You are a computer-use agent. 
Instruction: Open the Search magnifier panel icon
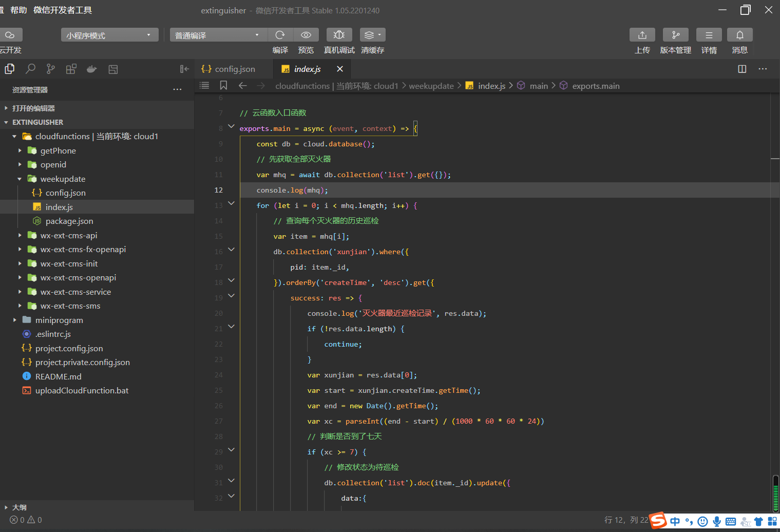pos(30,69)
